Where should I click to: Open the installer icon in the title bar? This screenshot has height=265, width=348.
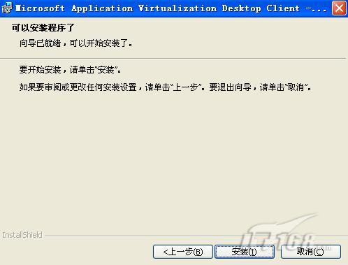[x=6, y=8]
